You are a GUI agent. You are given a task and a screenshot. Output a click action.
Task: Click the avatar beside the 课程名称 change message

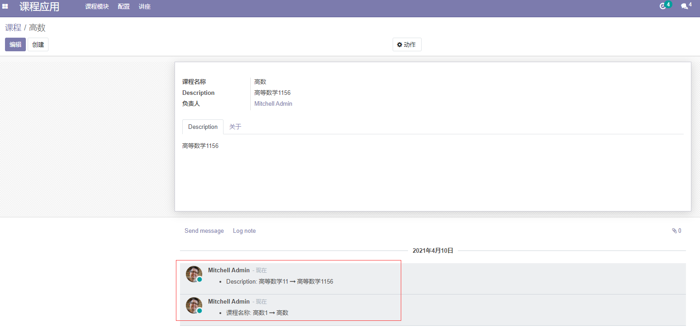(x=194, y=305)
